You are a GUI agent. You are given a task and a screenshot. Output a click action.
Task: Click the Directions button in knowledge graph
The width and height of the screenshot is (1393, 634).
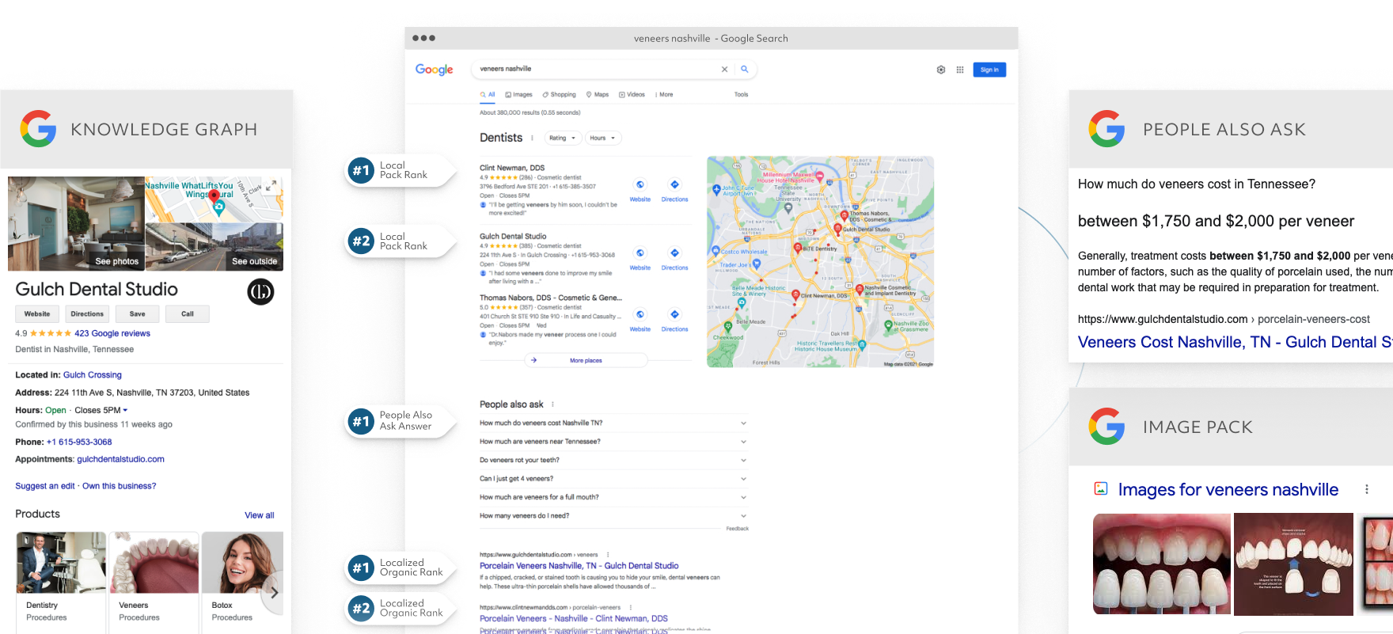pos(87,314)
